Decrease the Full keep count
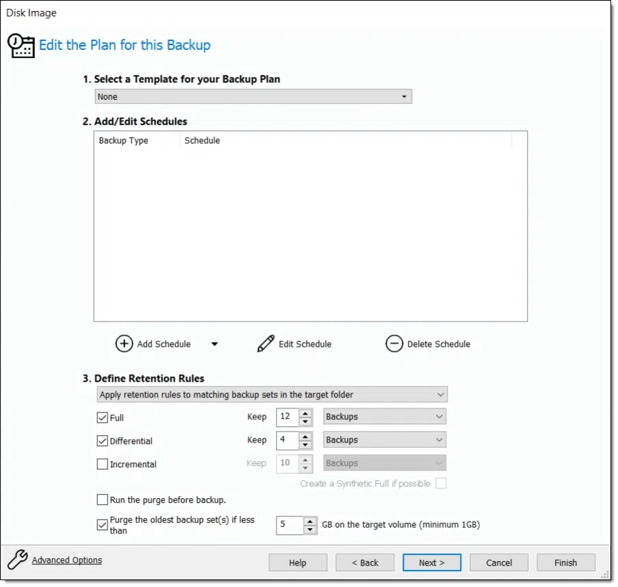 305,421
